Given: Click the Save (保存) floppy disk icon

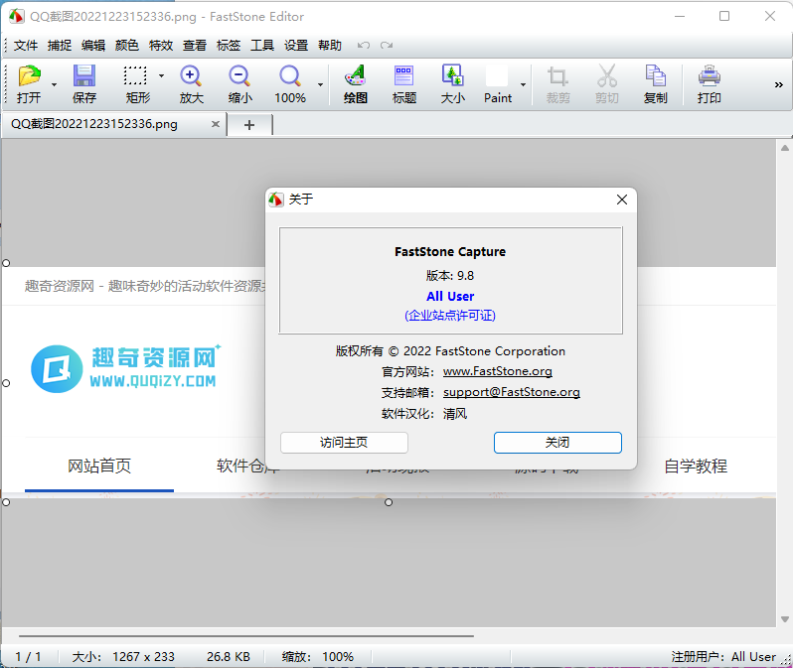Looking at the screenshot, I should 84,77.
